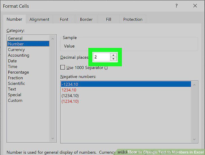Screen dimensions: 205x155
Task: Open the Font tab
Action: tap(64, 19)
